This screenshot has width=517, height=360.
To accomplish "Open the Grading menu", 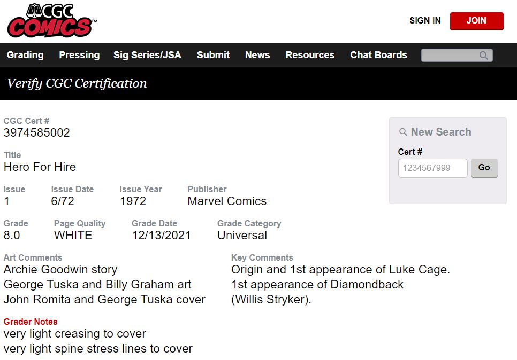I will [x=25, y=55].
